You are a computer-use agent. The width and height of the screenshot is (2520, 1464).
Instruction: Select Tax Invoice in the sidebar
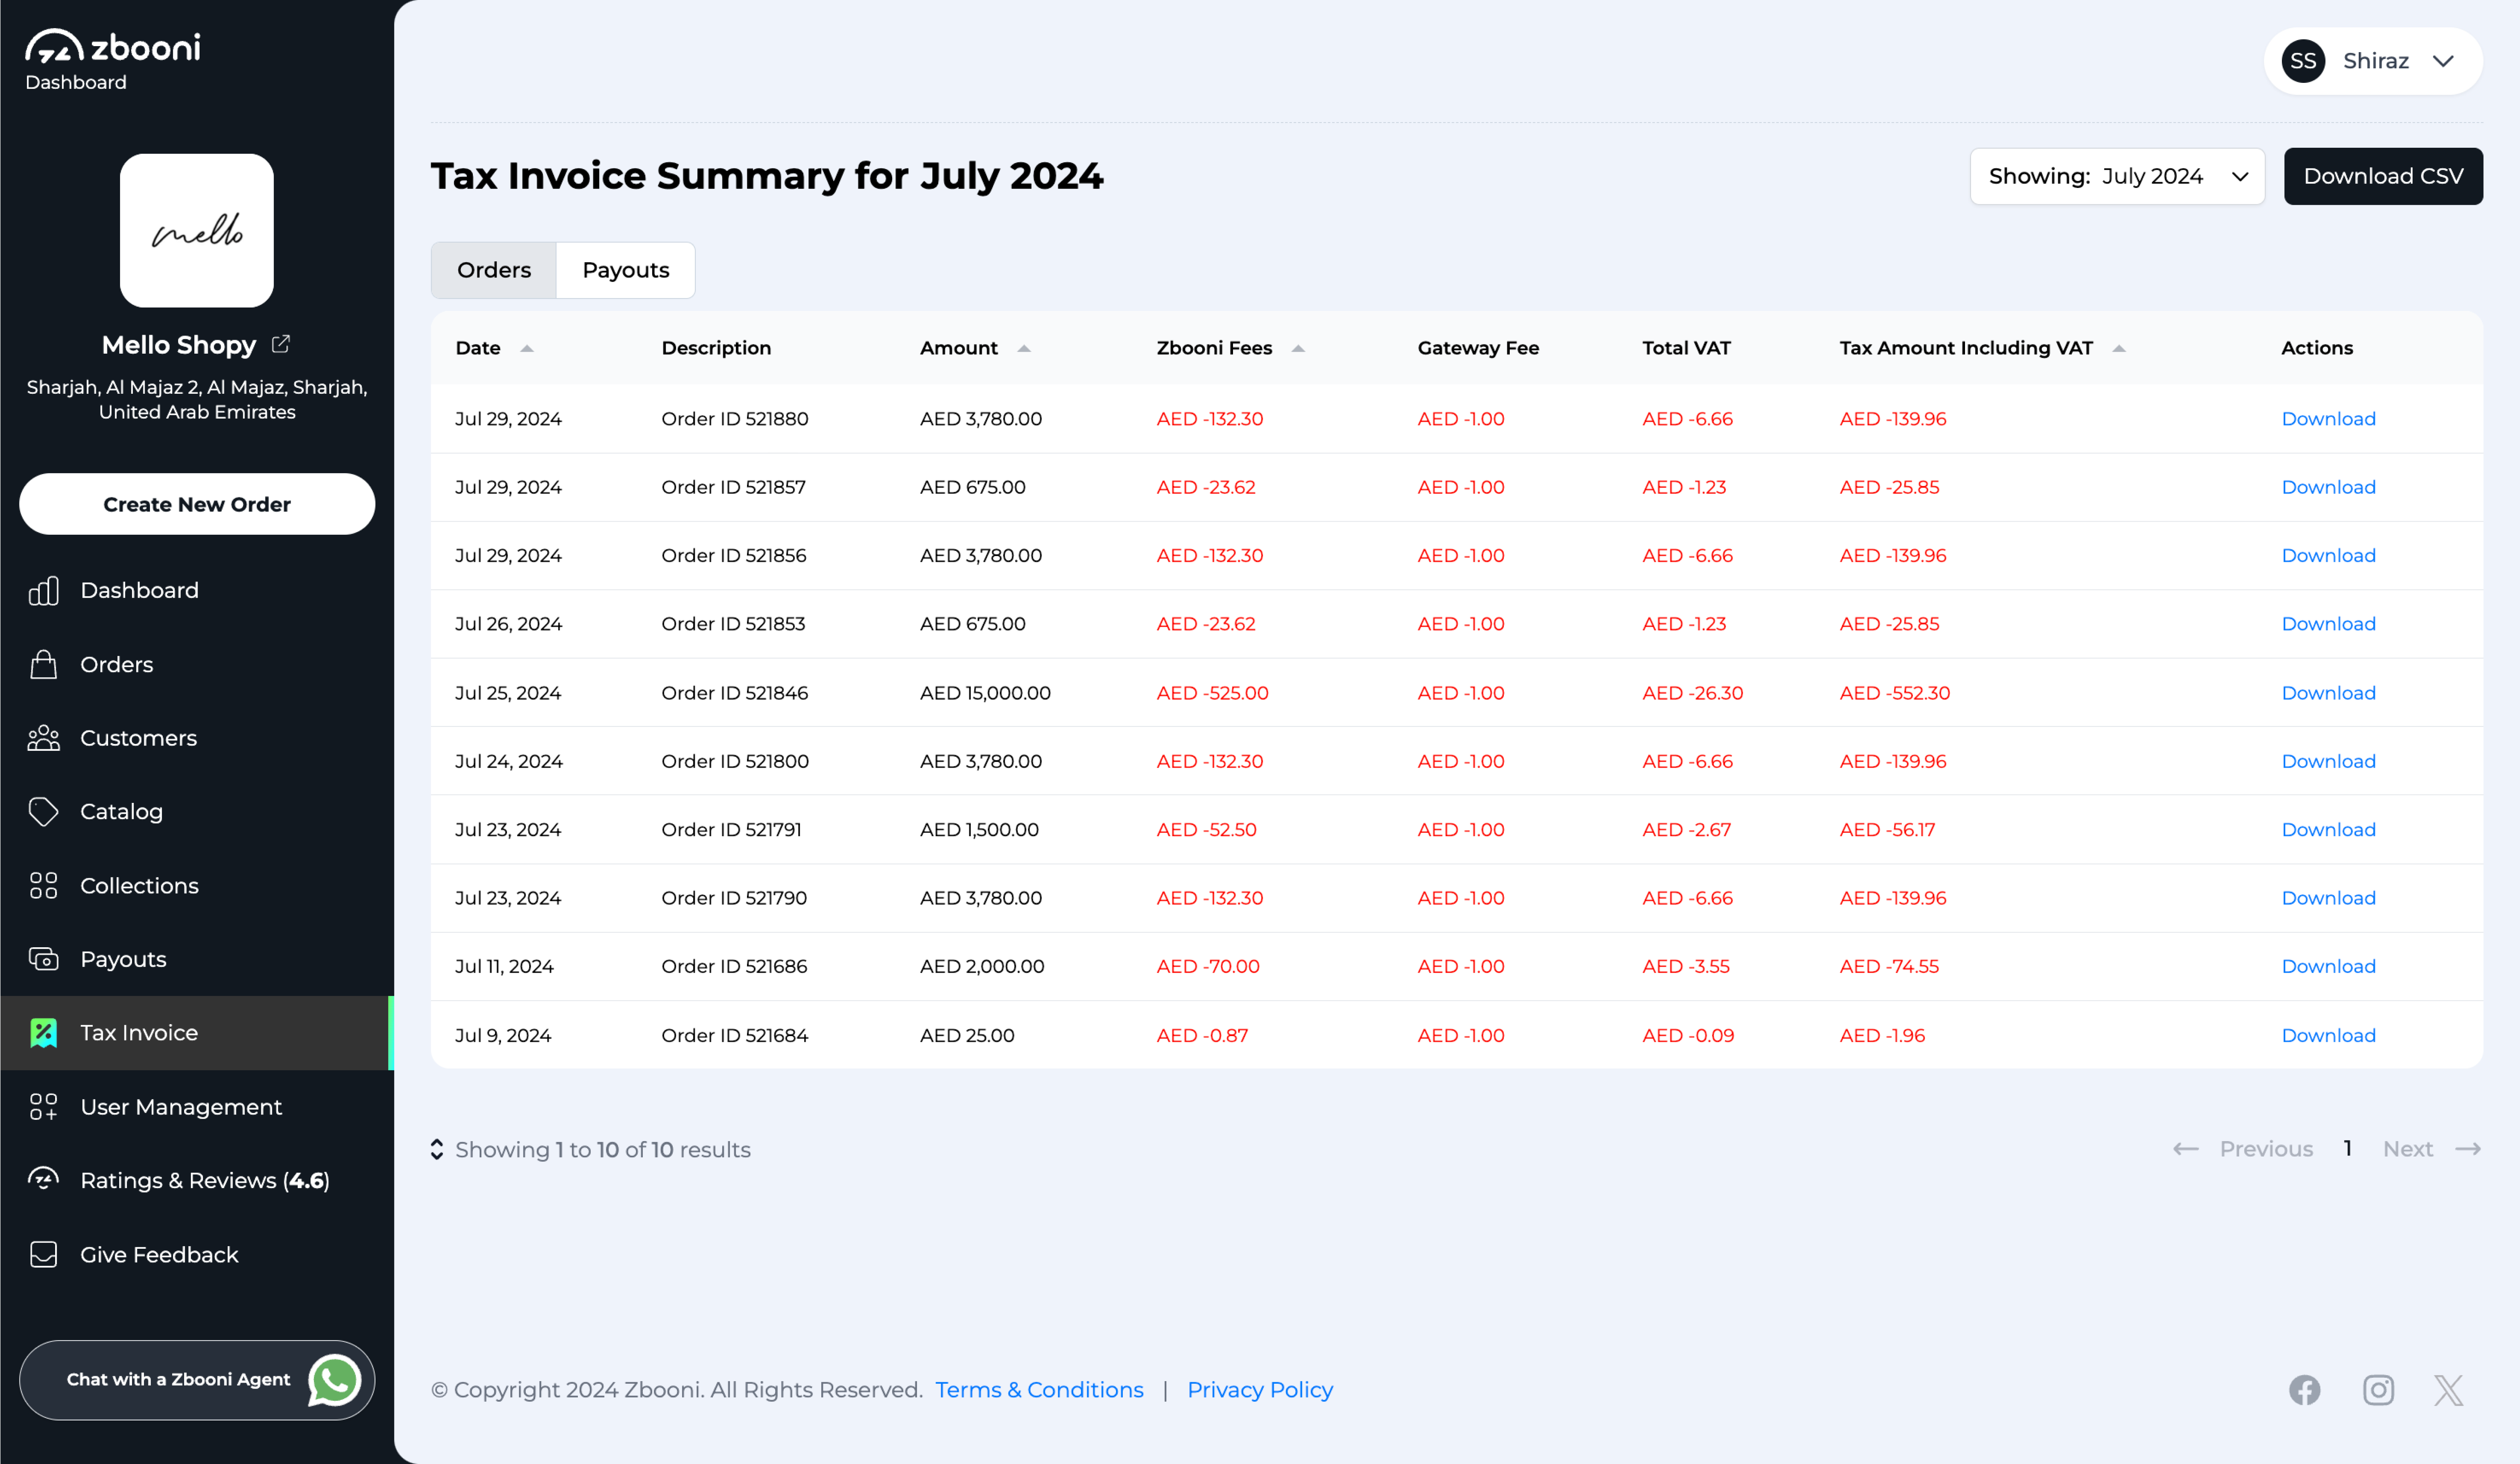pyautogui.click(x=196, y=1033)
